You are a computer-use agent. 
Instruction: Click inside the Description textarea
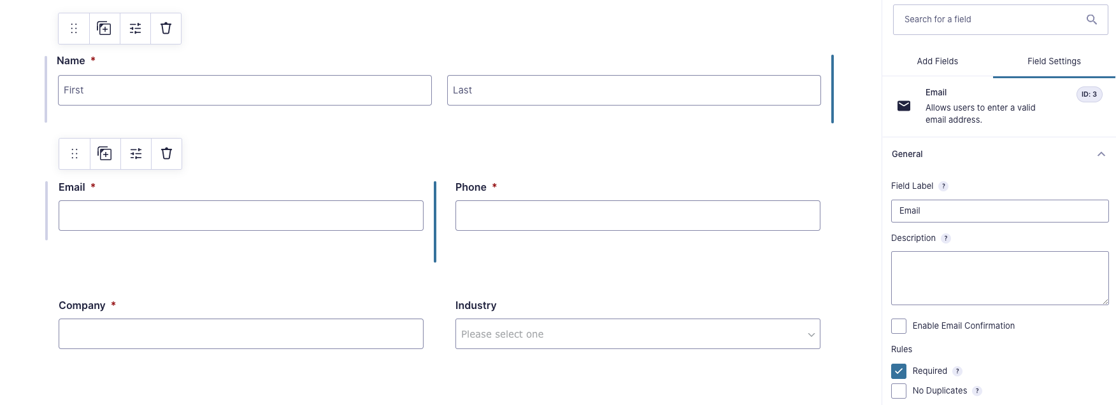click(999, 278)
